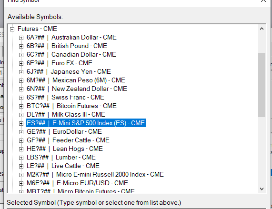272x209 pixels.
Task: Select 6A?## Australian Dollar - CME row
Action: click(71, 38)
